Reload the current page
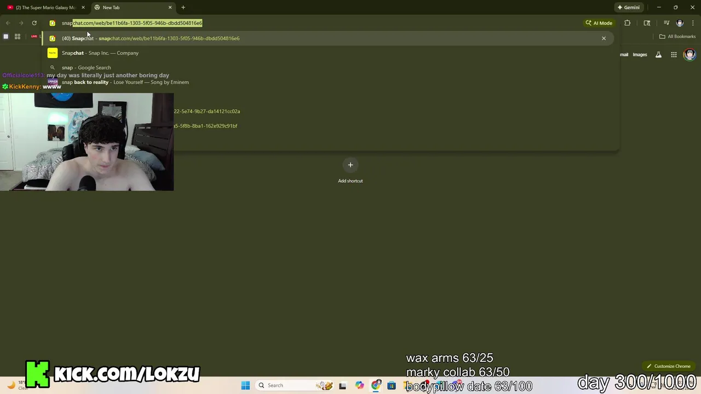Viewport: 701px width, 394px height. (x=34, y=23)
